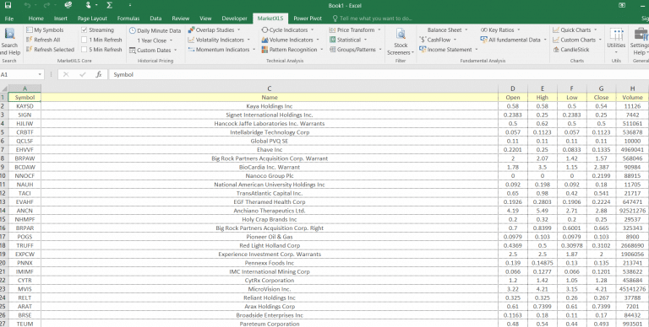
Task: Switch to the Home tab
Action: [x=36, y=19]
